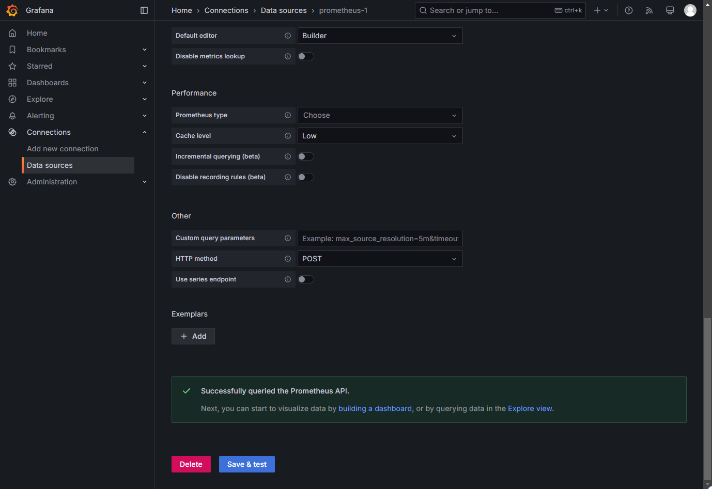Click the Grafana logo icon
Screen dimensions: 712x489
pos(12,10)
